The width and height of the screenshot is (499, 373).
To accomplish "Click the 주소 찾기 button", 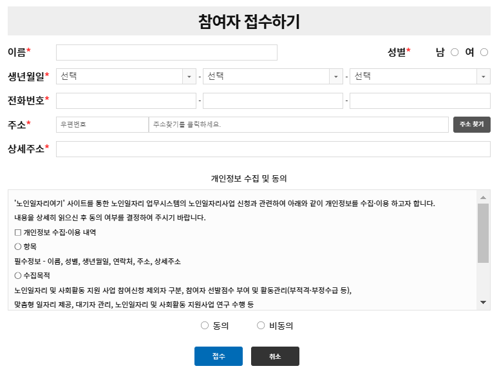I will click(471, 124).
